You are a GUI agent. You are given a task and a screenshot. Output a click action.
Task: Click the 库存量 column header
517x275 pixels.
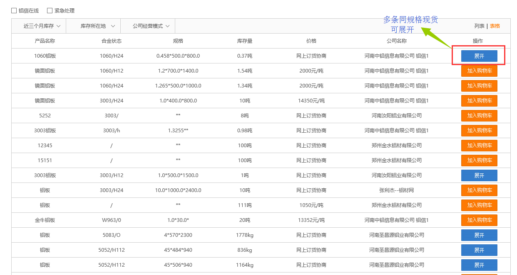pyautogui.click(x=245, y=41)
